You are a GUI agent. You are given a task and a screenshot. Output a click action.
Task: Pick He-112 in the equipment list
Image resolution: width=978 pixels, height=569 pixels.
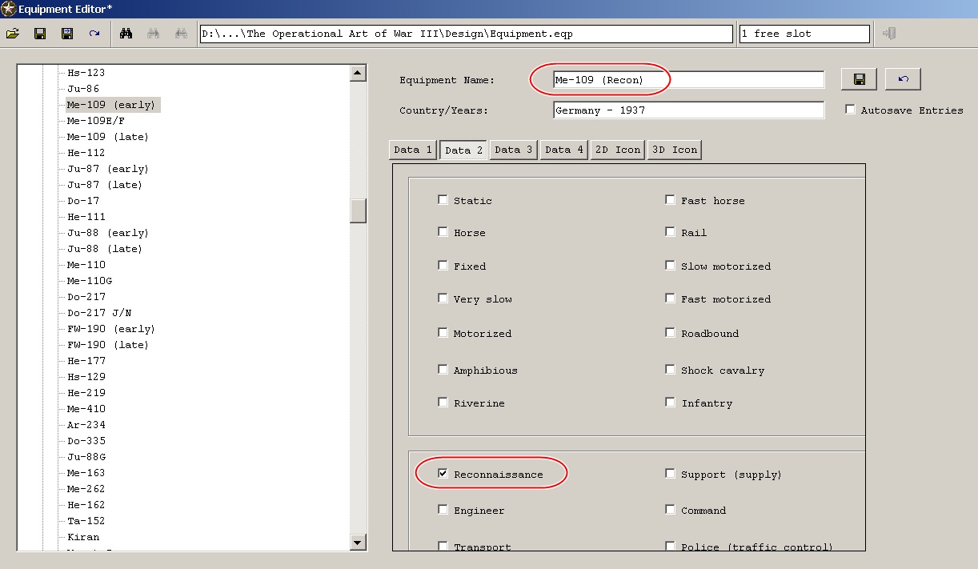click(x=86, y=153)
